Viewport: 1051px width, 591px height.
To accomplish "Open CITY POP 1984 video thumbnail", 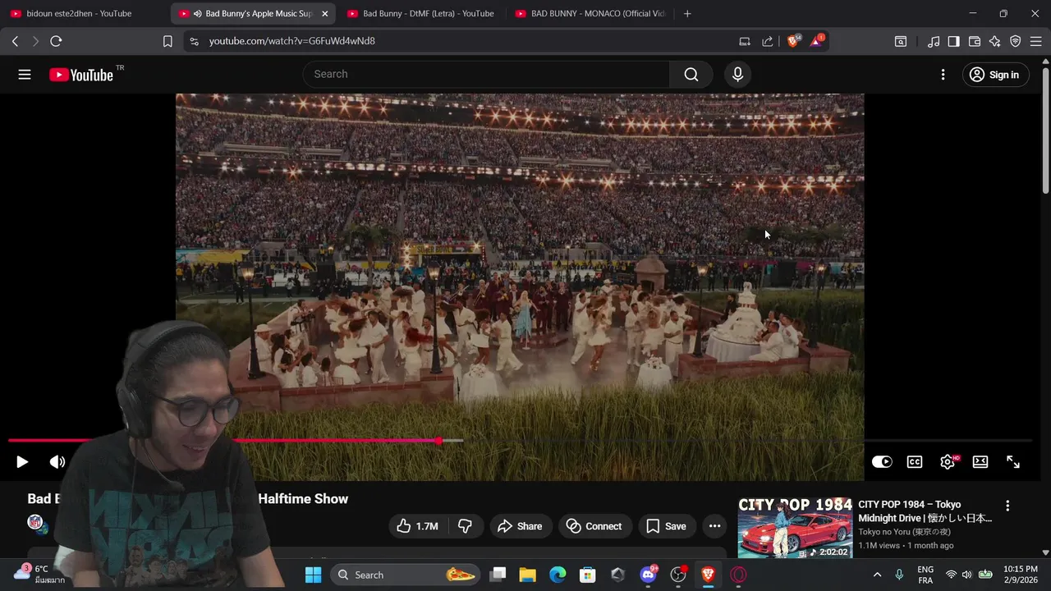I will click(795, 529).
